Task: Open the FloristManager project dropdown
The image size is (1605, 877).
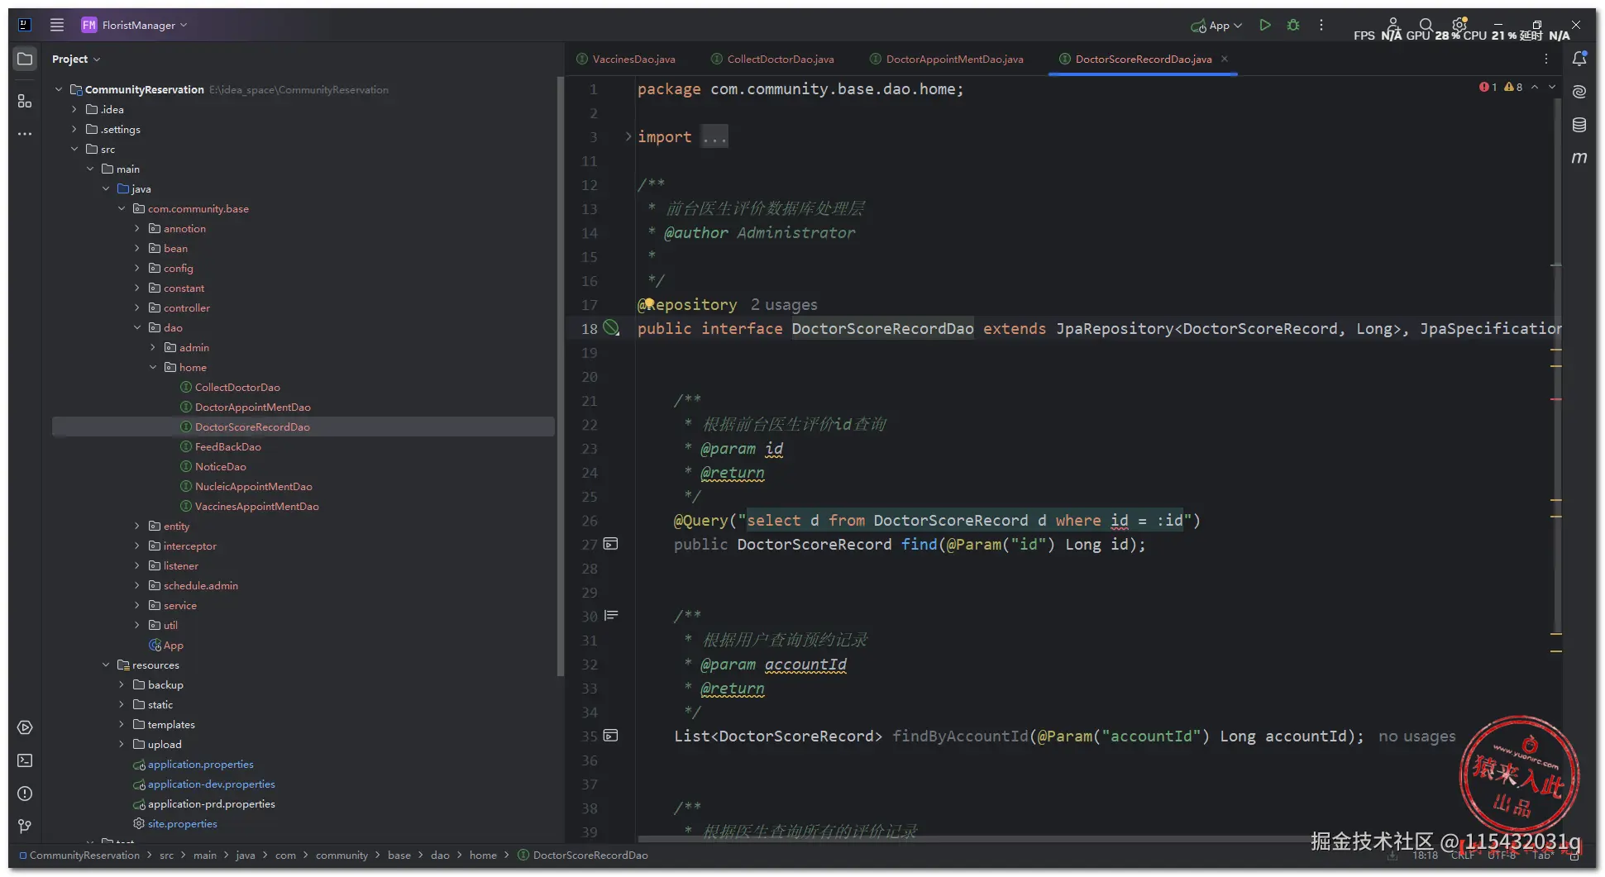Action: pyautogui.click(x=134, y=25)
